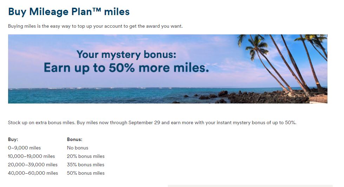The width and height of the screenshot is (344, 187).
Task: Click the '35% bonus miles' entry
Action: pyautogui.click(x=86, y=165)
